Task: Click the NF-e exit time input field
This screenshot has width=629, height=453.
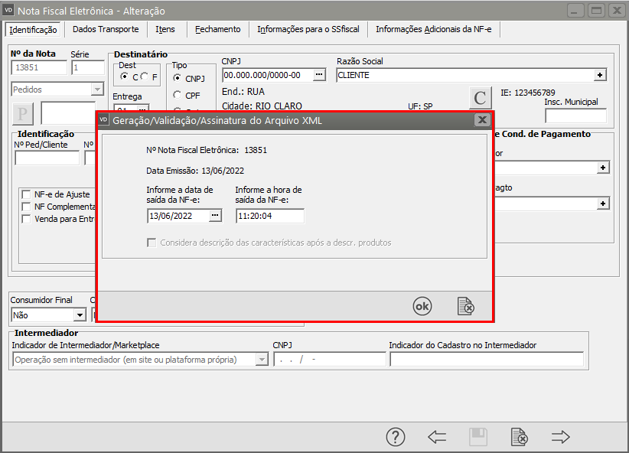Action: point(269,216)
